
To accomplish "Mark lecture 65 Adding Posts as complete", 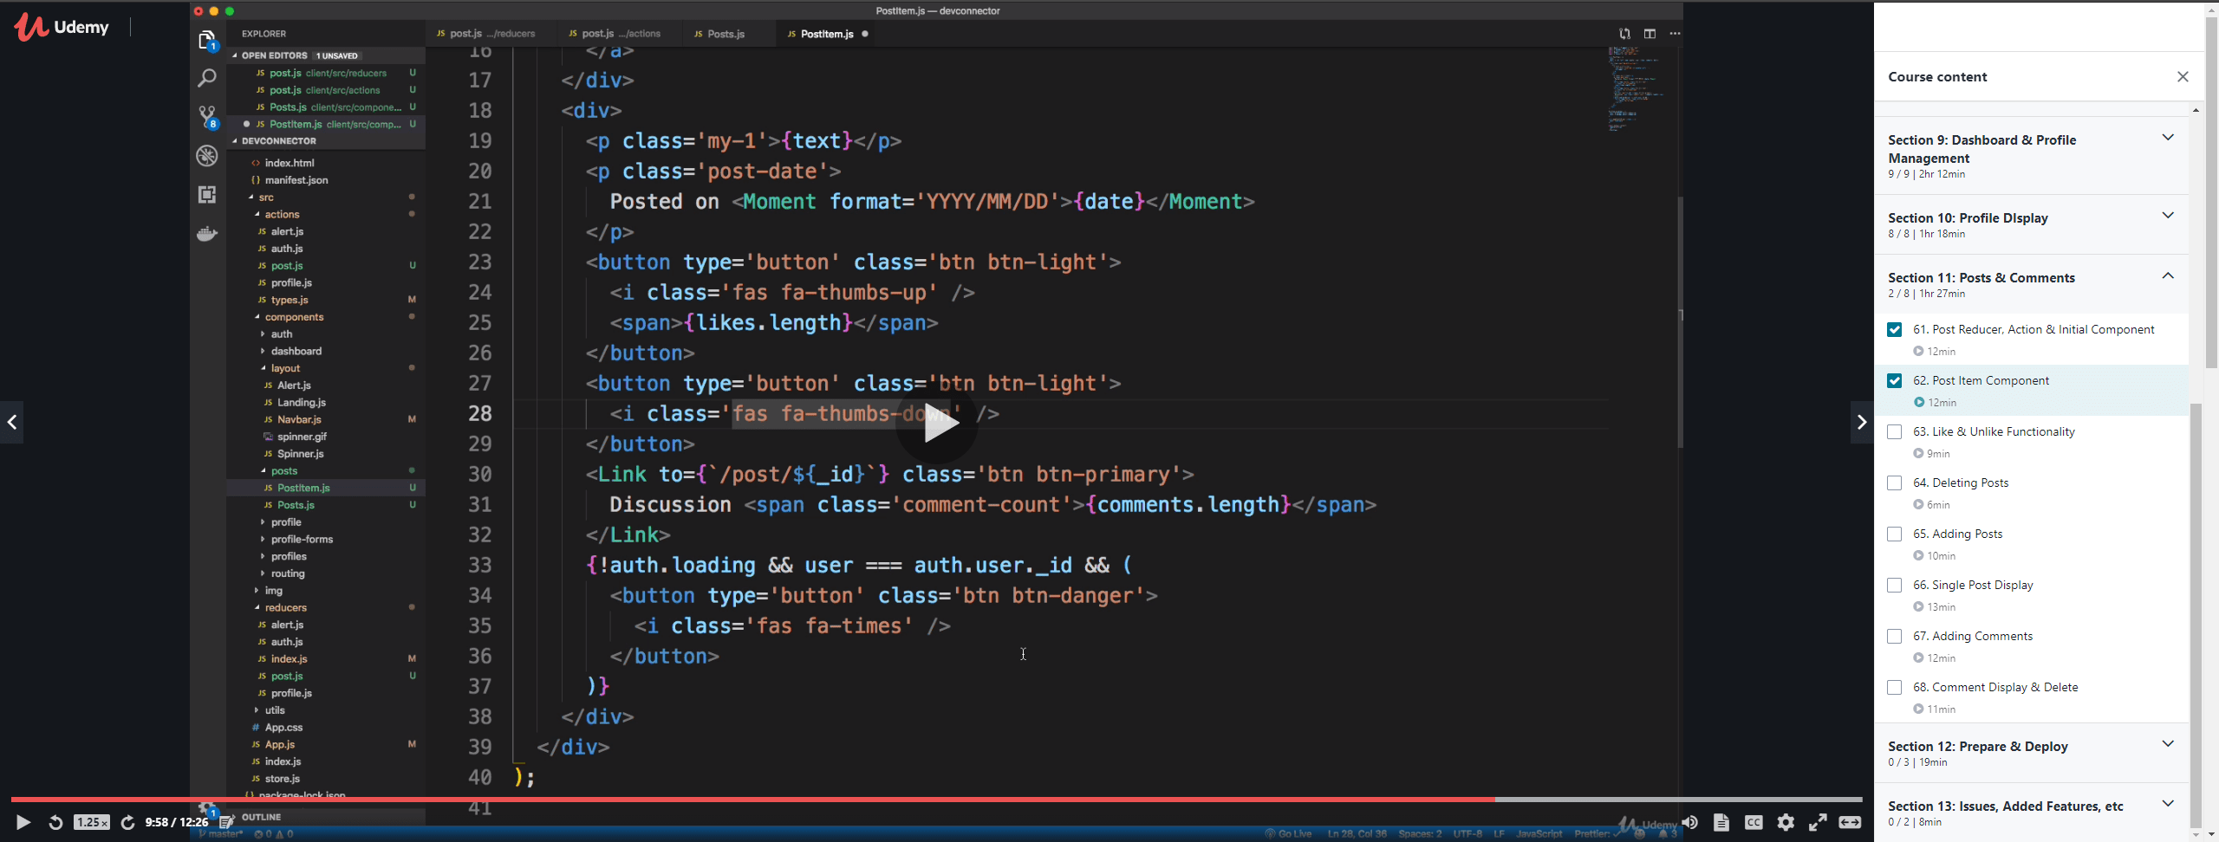I will pos(1896,534).
